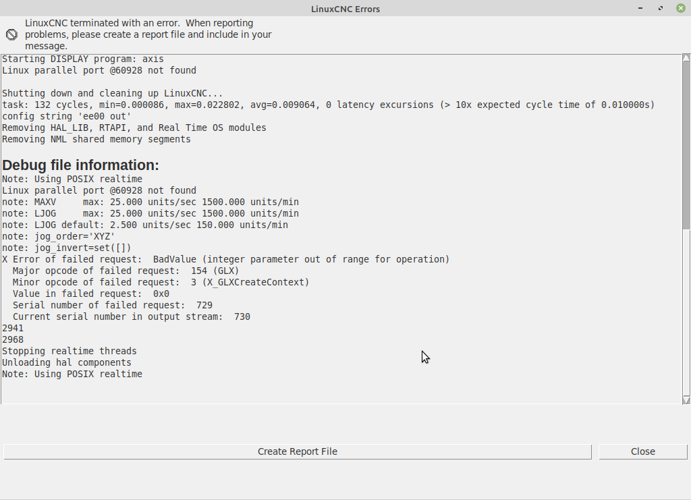Click the line 'Starting DISPLAY program: axis'

[x=83, y=59]
